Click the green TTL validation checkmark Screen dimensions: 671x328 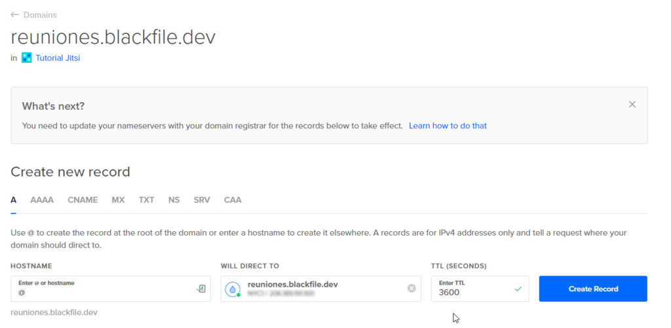click(x=518, y=289)
